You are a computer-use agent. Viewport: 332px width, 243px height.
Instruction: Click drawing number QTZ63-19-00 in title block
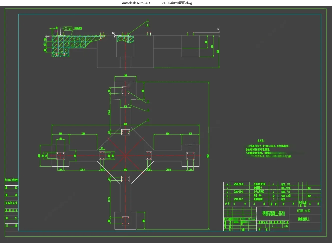pos(304,211)
